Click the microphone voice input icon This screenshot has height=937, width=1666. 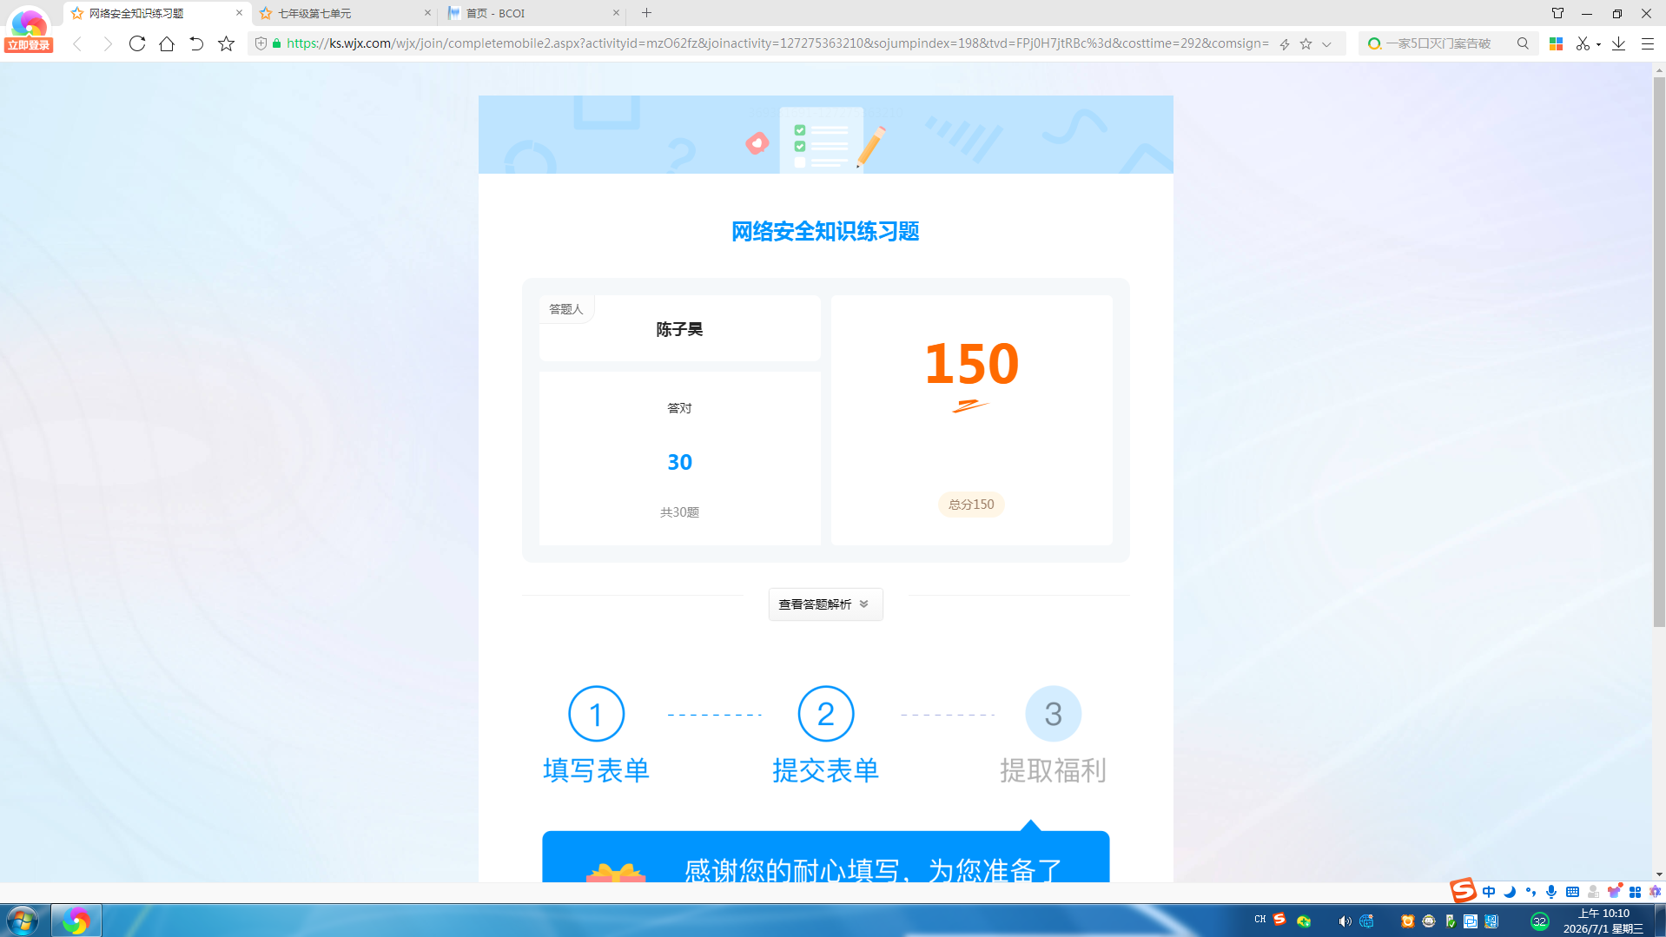[1551, 892]
